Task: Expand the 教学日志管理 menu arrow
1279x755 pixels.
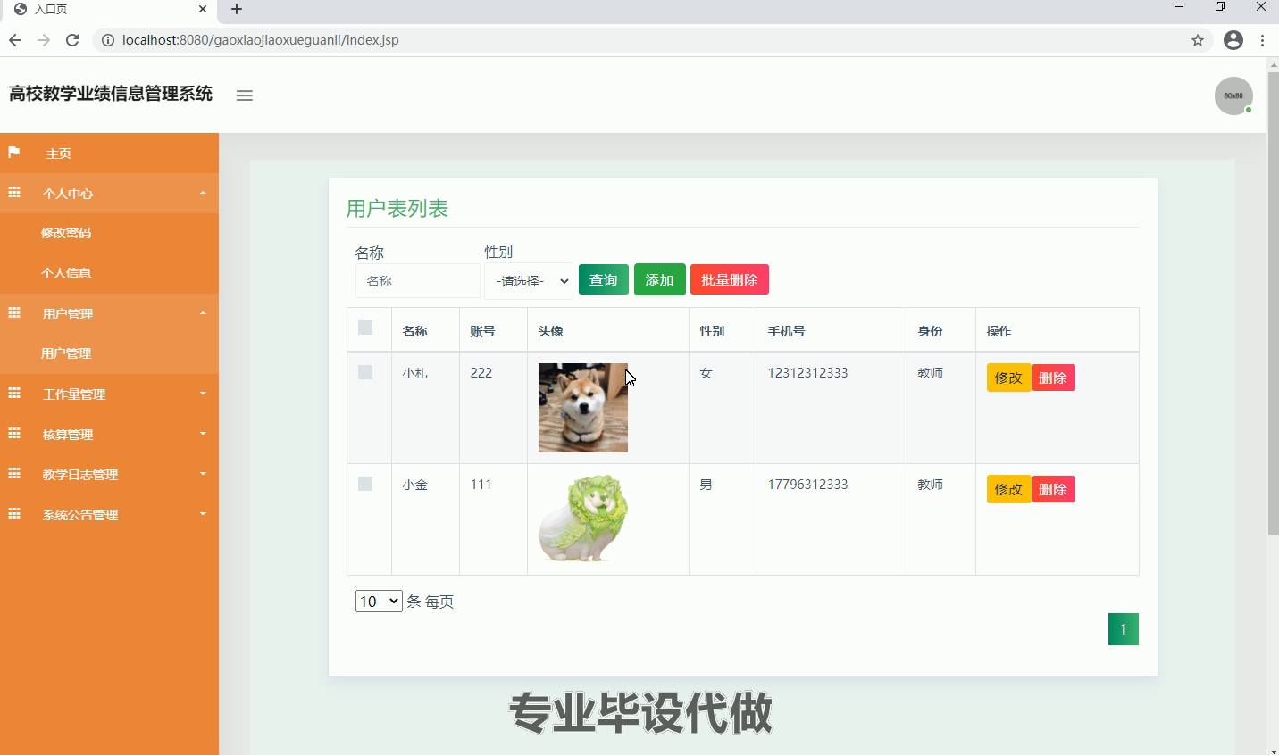Action: click(203, 474)
